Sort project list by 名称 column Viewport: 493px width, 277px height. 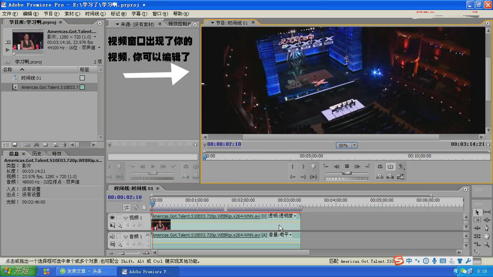click(x=40, y=69)
